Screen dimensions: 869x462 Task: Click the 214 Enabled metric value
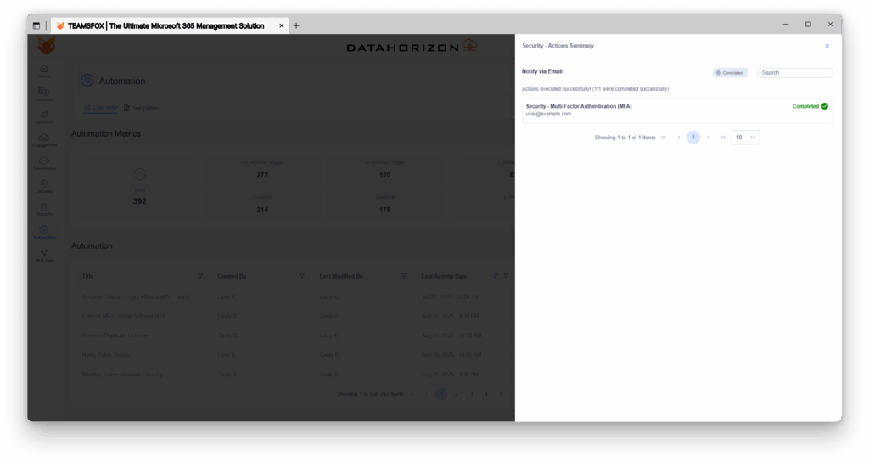[262, 211]
